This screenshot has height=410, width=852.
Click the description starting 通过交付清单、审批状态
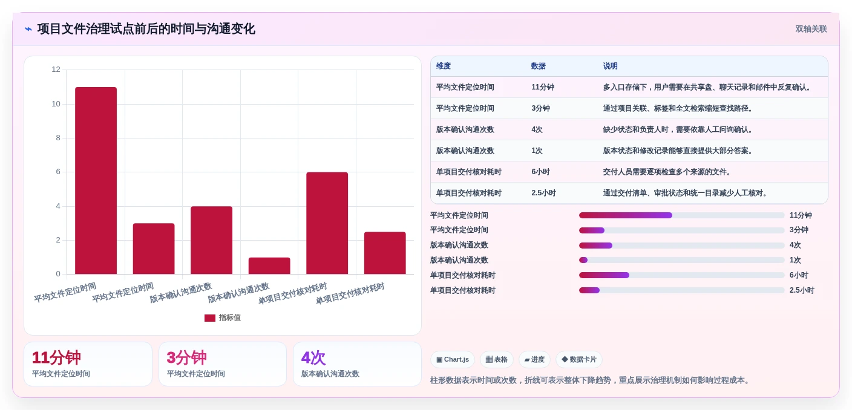[687, 193]
